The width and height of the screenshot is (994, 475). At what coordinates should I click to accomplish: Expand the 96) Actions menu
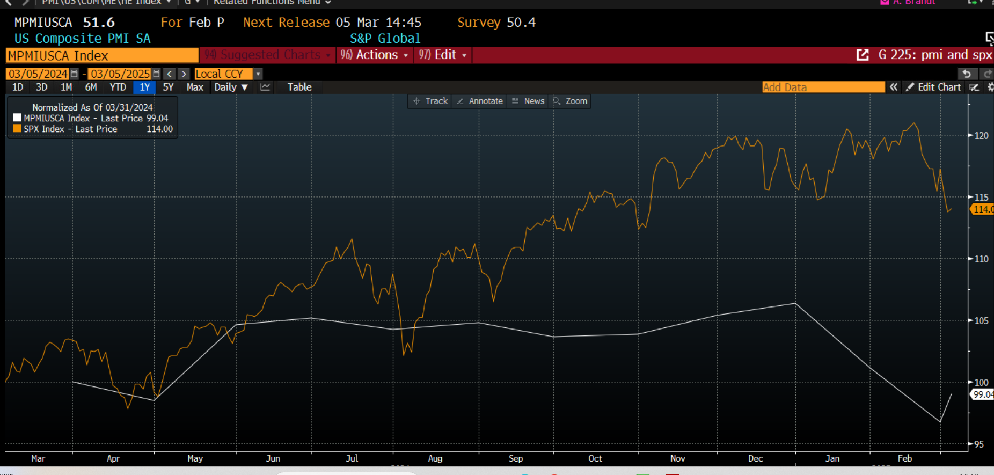click(374, 55)
